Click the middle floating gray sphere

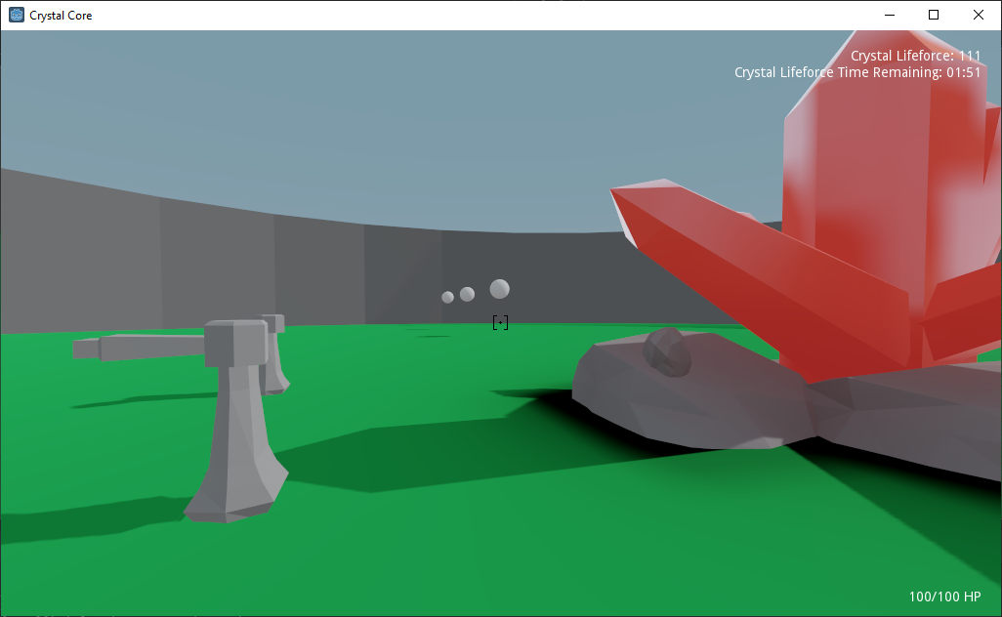[467, 294]
